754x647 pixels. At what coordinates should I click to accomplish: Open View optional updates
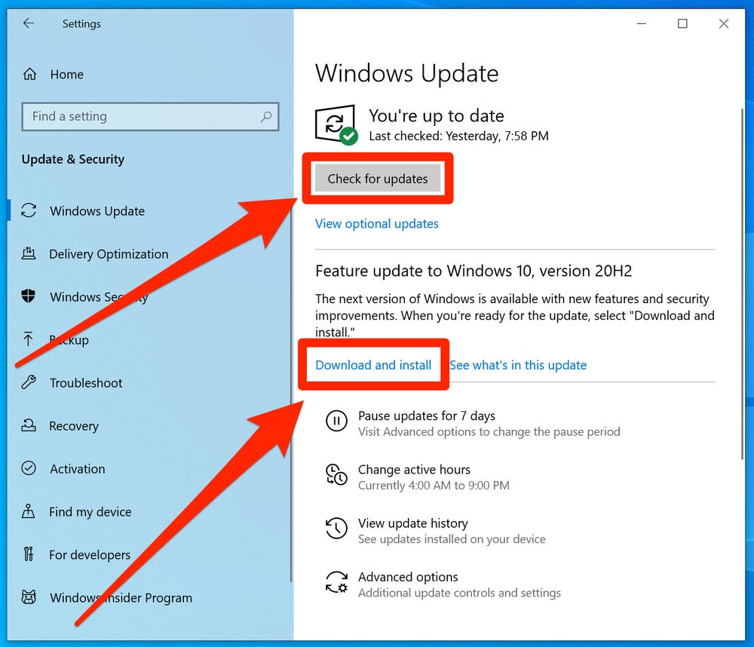click(377, 223)
